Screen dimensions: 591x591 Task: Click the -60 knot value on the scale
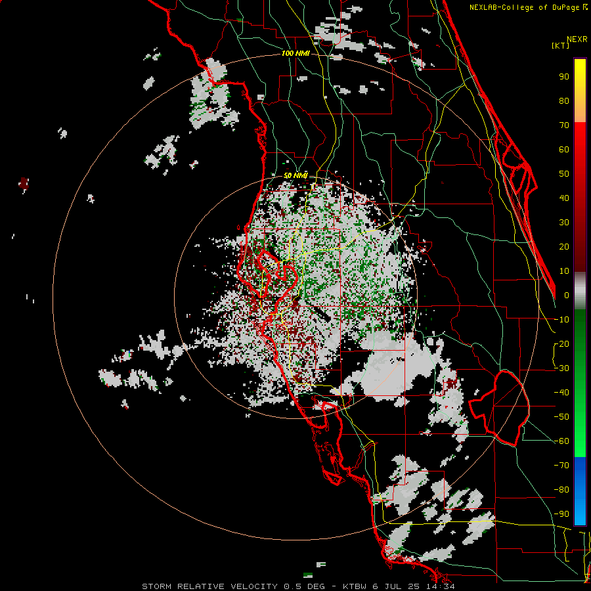coord(561,441)
